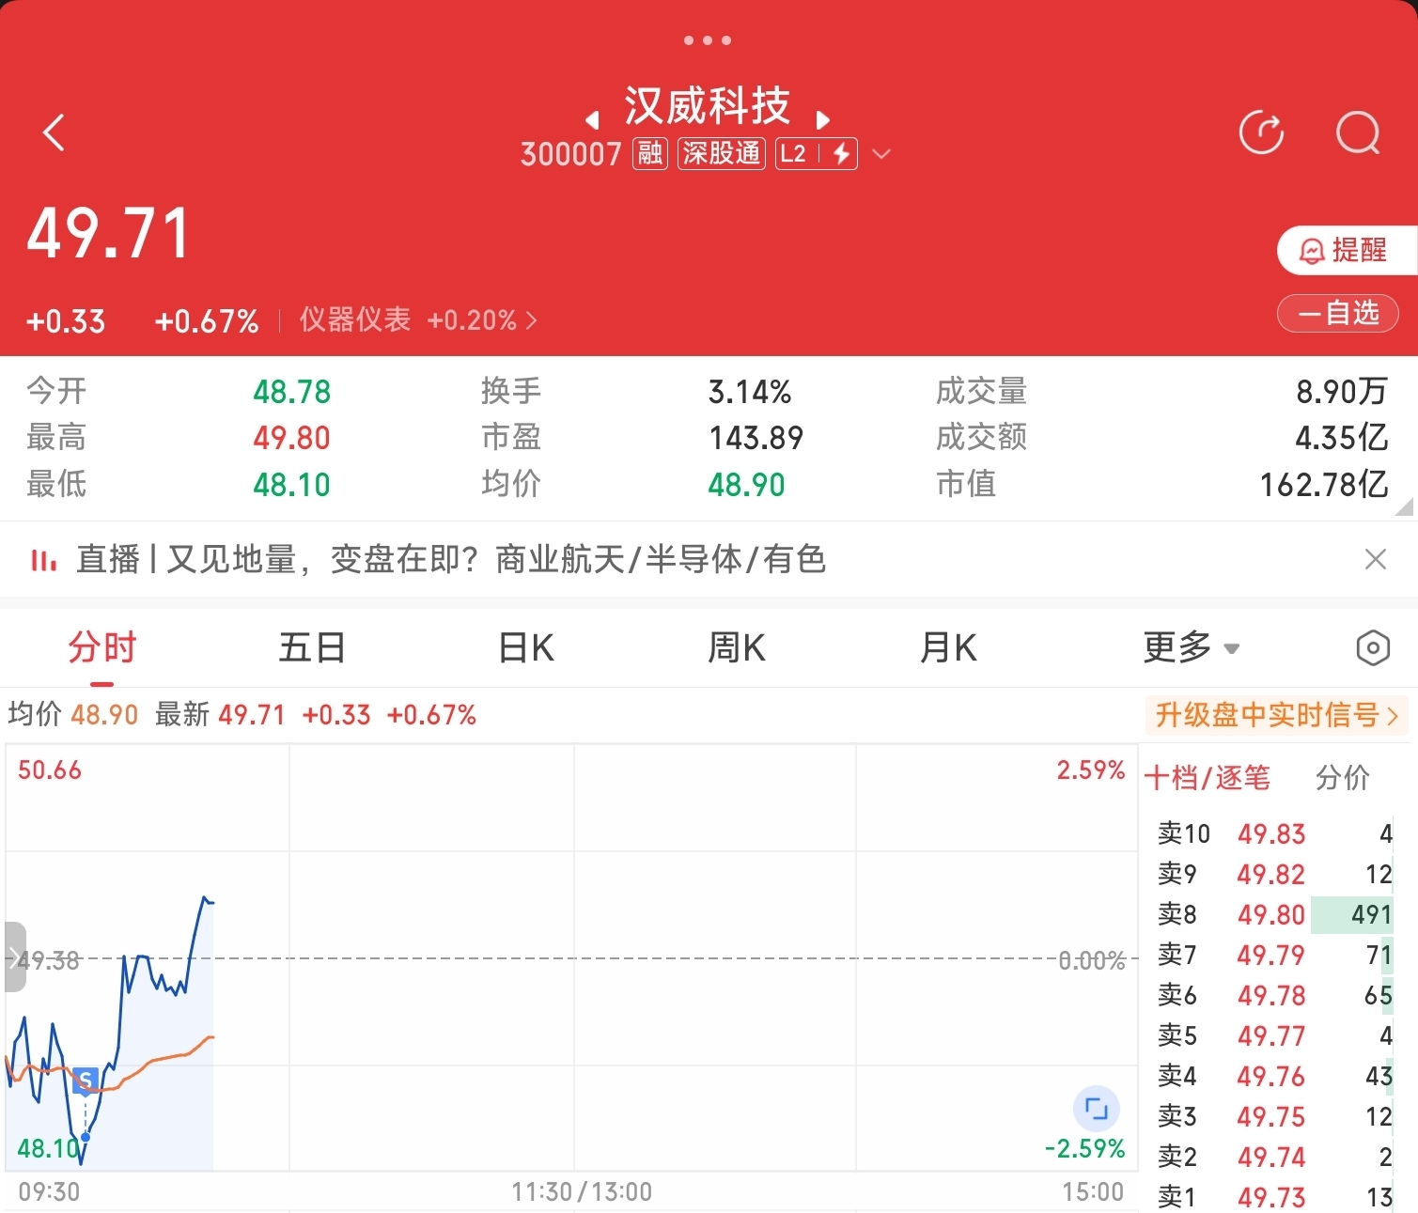Image resolution: width=1418 pixels, height=1213 pixels.
Task: Tap the chart upper limit label 50.66
Action: tap(50, 770)
